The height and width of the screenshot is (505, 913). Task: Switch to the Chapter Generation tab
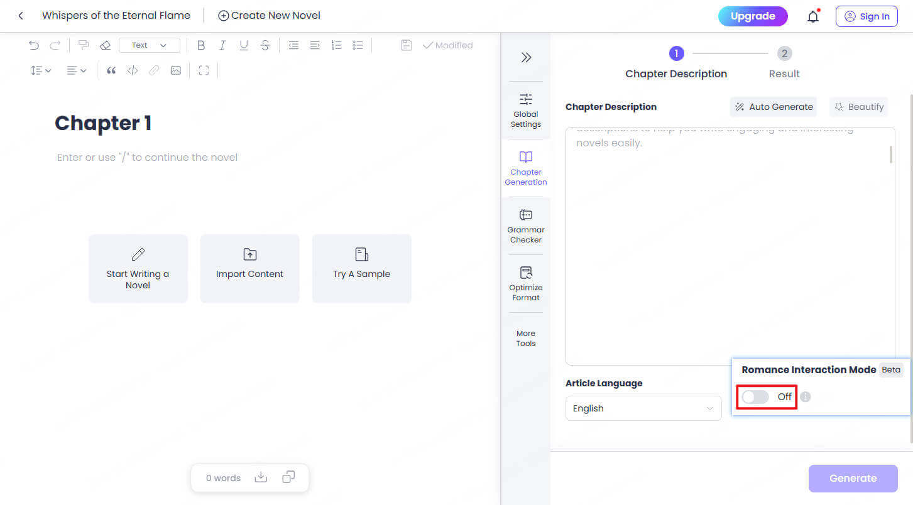coord(525,166)
